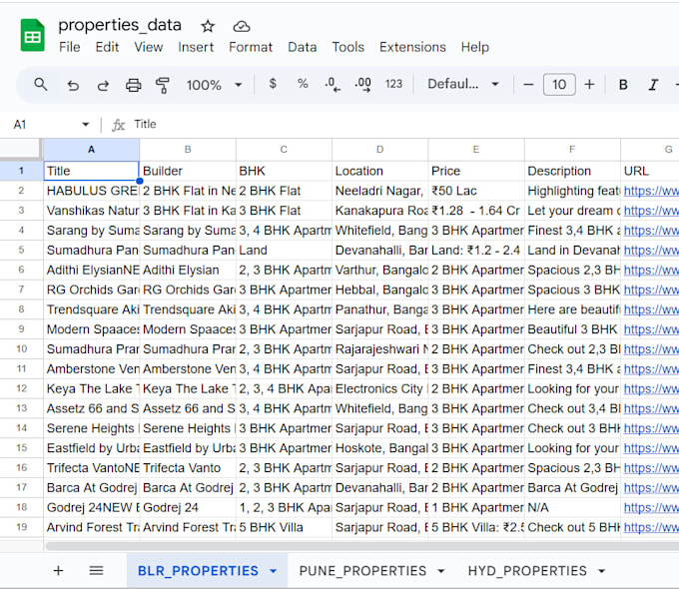Select the Land cell in column C
The height and width of the screenshot is (589, 679).
(284, 250)
